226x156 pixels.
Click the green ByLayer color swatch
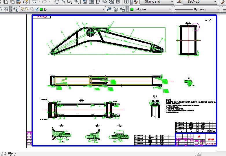coord(132,9)
